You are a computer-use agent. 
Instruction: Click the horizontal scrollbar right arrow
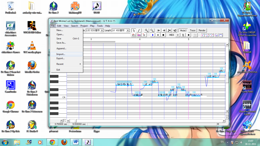click(x=224, y=120)
